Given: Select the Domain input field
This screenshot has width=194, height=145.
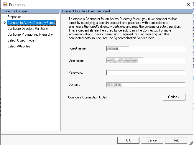Looking at the screenshot, I should [145, 85].
